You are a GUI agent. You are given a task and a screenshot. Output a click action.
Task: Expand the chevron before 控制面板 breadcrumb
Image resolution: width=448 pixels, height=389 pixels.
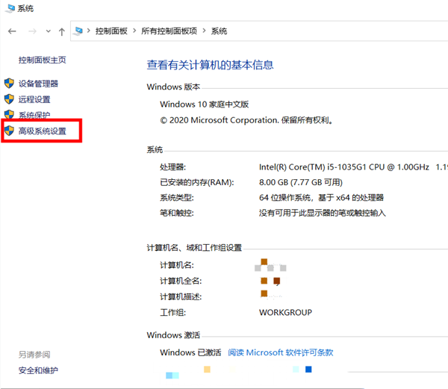pos(90,31)
